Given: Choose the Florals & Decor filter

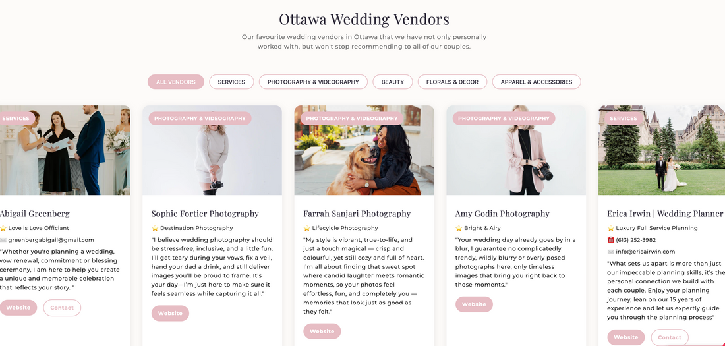Looking at the screenshot, I should (x=452, y=82).
